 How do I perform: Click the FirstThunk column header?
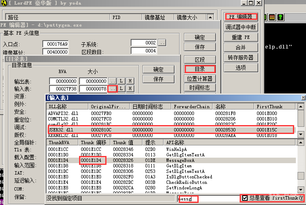coord(275,107)
